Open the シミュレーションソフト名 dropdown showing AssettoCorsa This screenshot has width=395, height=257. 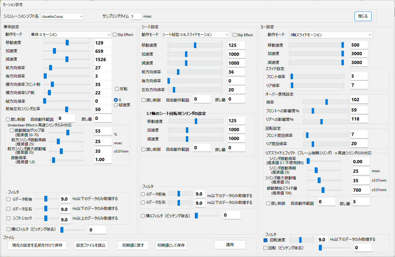tap(63, 16)
